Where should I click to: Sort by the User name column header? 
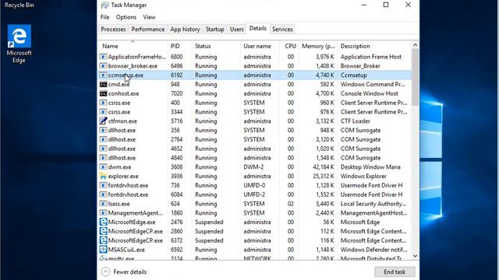pos(260,46)
